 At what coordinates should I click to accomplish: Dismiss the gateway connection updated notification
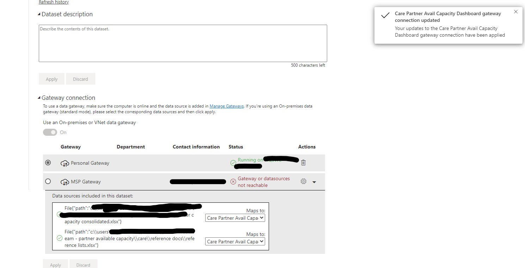point(516,12)
